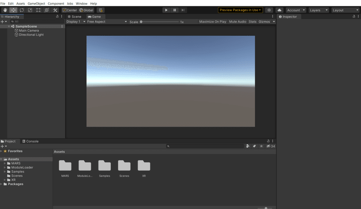
Task: Toggle hidden packages visibility count
Action: [271, 146]
